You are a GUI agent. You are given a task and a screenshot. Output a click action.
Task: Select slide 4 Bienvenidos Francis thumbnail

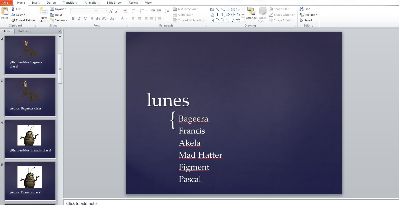pos(30,139)
